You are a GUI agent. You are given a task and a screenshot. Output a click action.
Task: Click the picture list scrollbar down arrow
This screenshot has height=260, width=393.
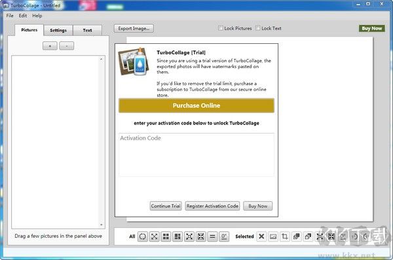click(102, 225)
